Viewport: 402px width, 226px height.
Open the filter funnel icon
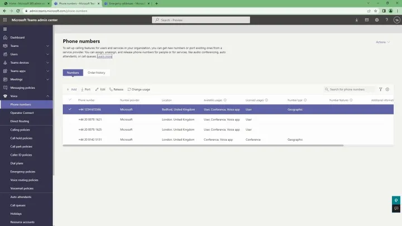click(x=380, y=89)
